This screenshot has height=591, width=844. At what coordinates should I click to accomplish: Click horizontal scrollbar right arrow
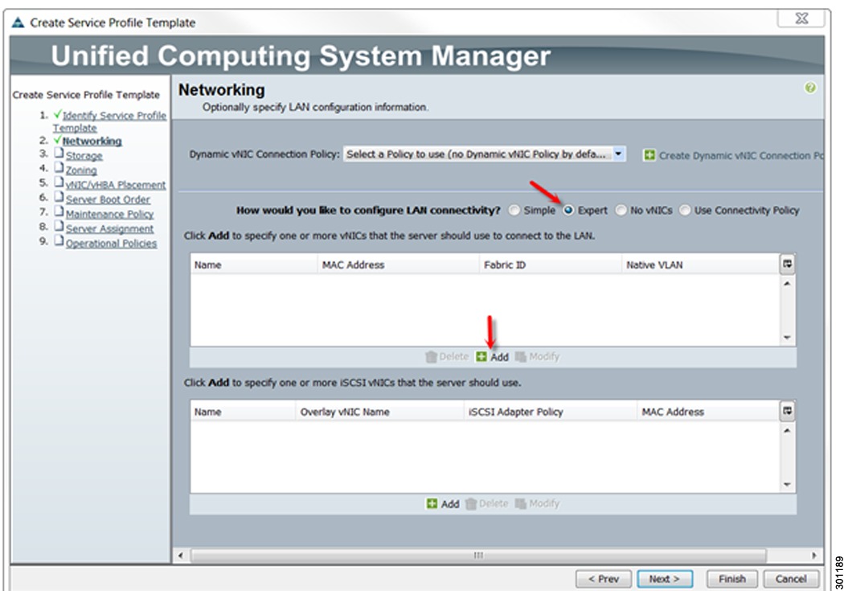(813, 556)
